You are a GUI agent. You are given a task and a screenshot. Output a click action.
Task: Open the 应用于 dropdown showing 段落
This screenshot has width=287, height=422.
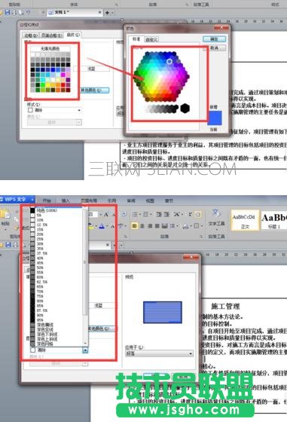coord(159,353)
